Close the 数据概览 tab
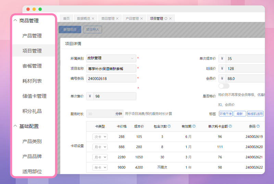This screenshot has width=274, height=184. pos(93,18)
